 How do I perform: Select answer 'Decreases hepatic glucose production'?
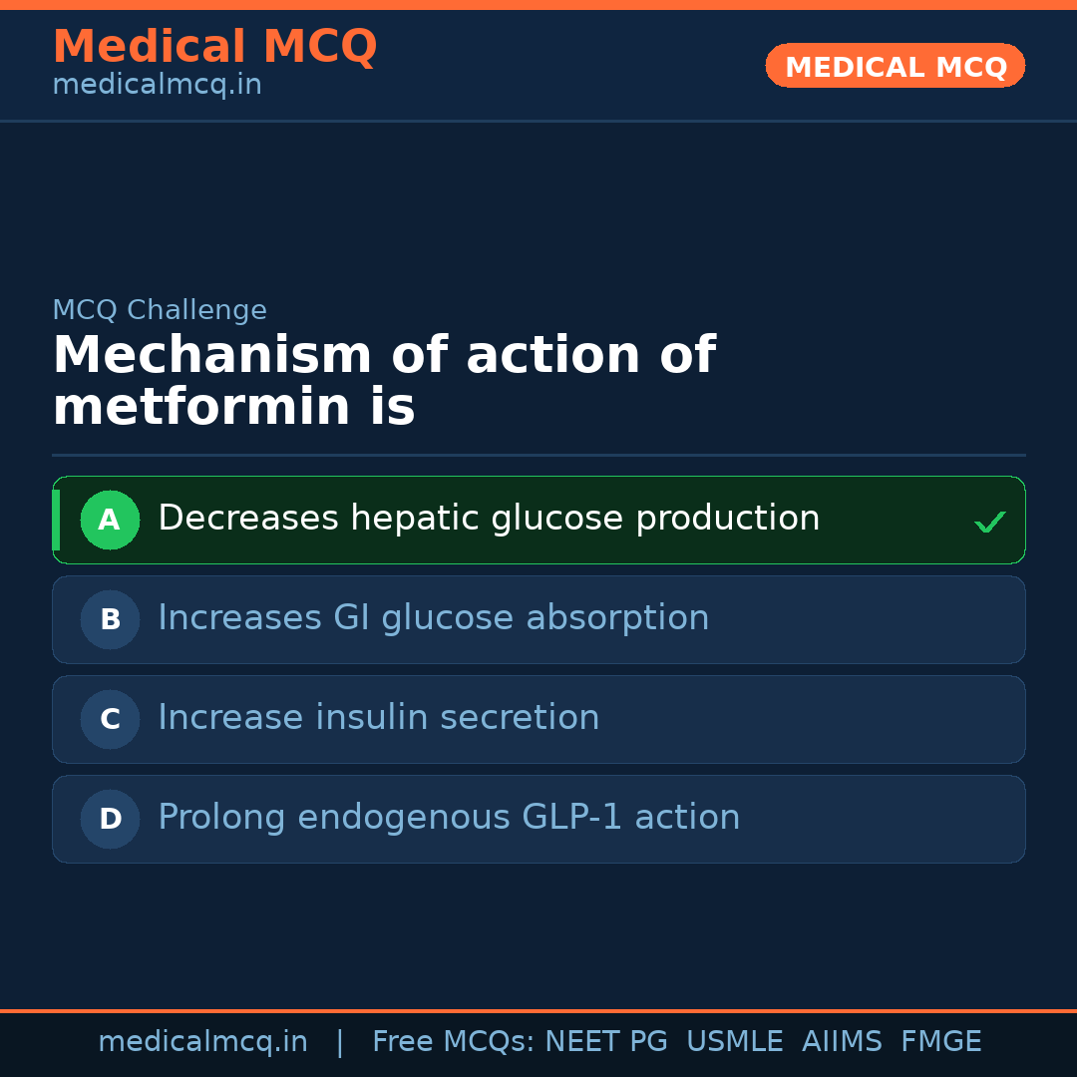[x=489, y=519]
